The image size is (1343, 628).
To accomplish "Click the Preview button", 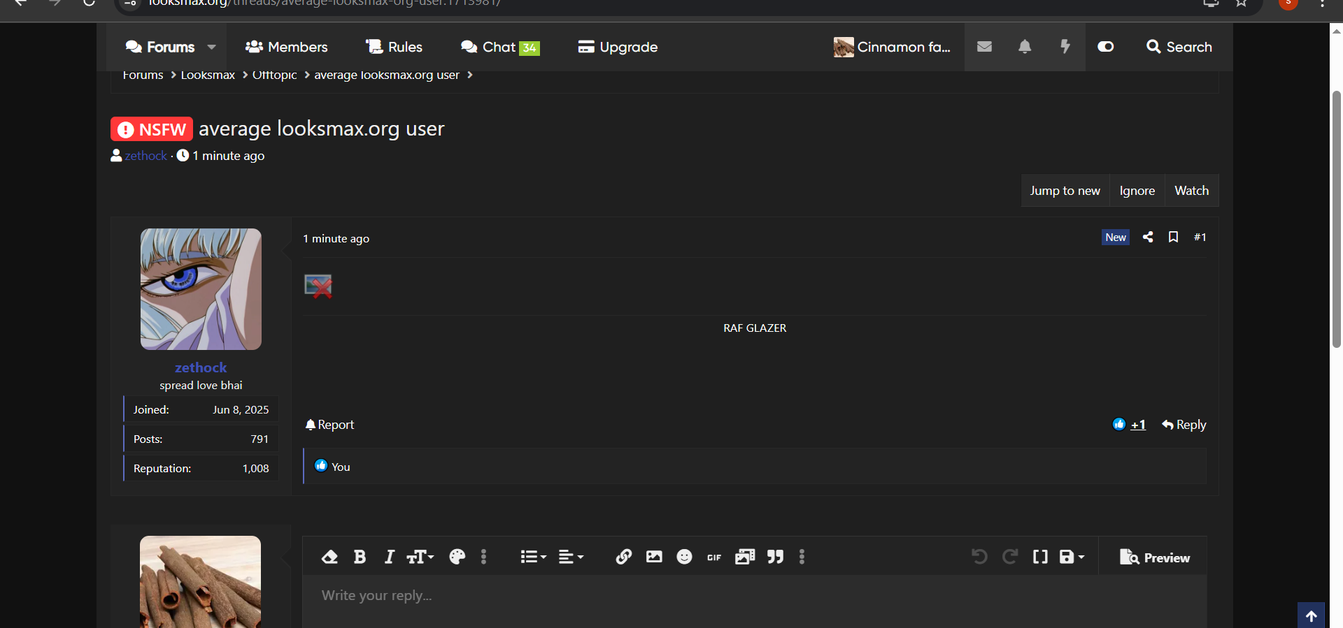I will tap(1154, 557).
